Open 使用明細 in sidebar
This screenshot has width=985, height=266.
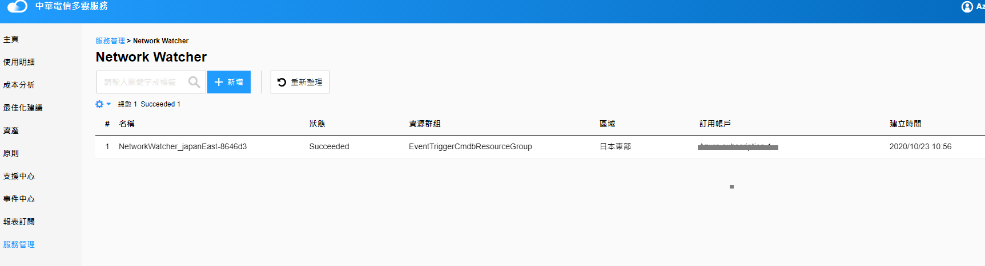click(x=19, y=62)
